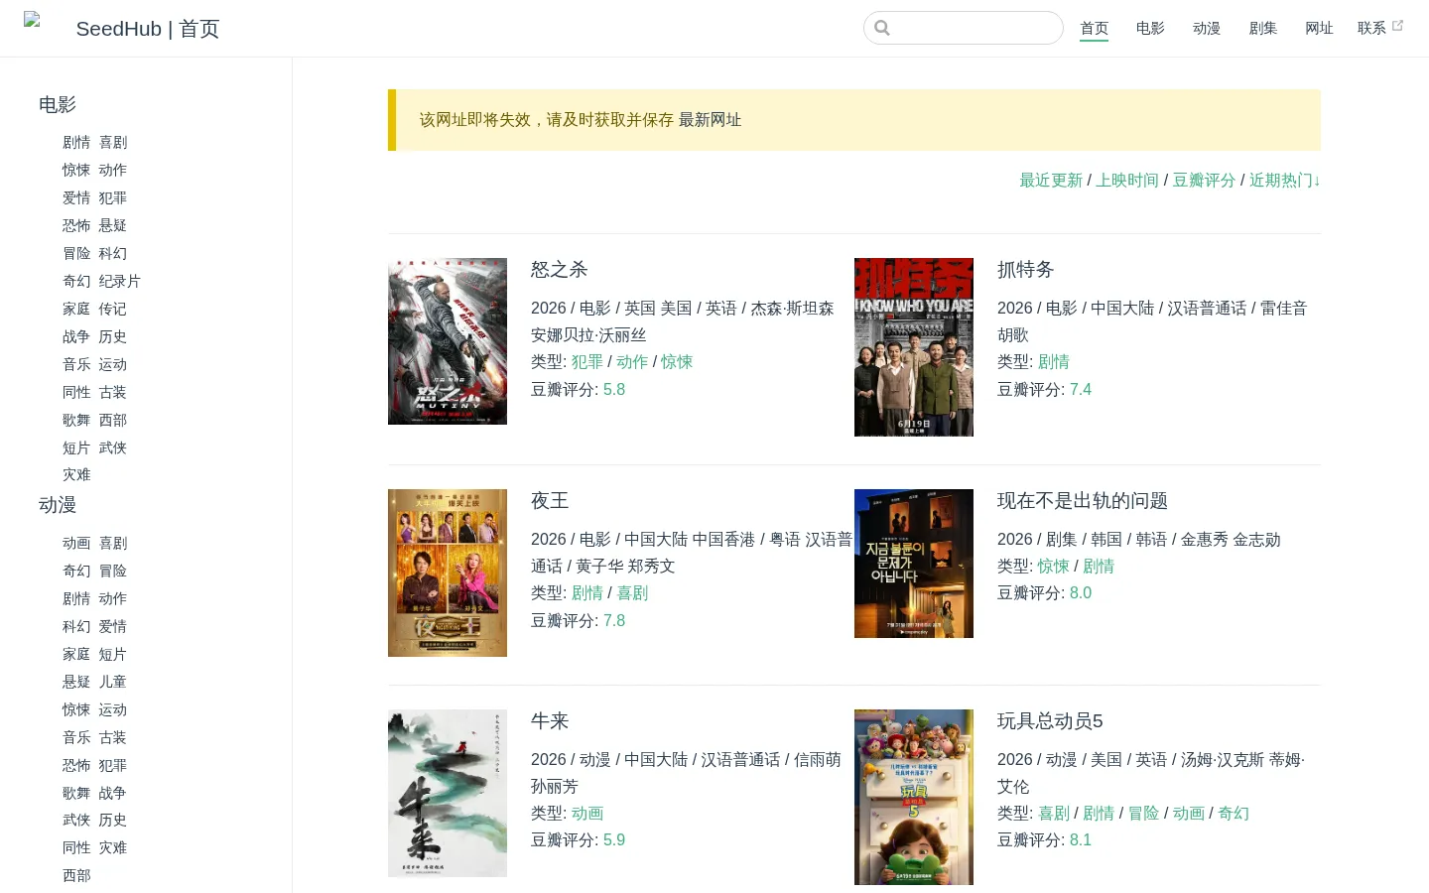Sort by 豆瓣评分
The height and width of the screenshot is (893, 1429).
[x=1204, y=181]
